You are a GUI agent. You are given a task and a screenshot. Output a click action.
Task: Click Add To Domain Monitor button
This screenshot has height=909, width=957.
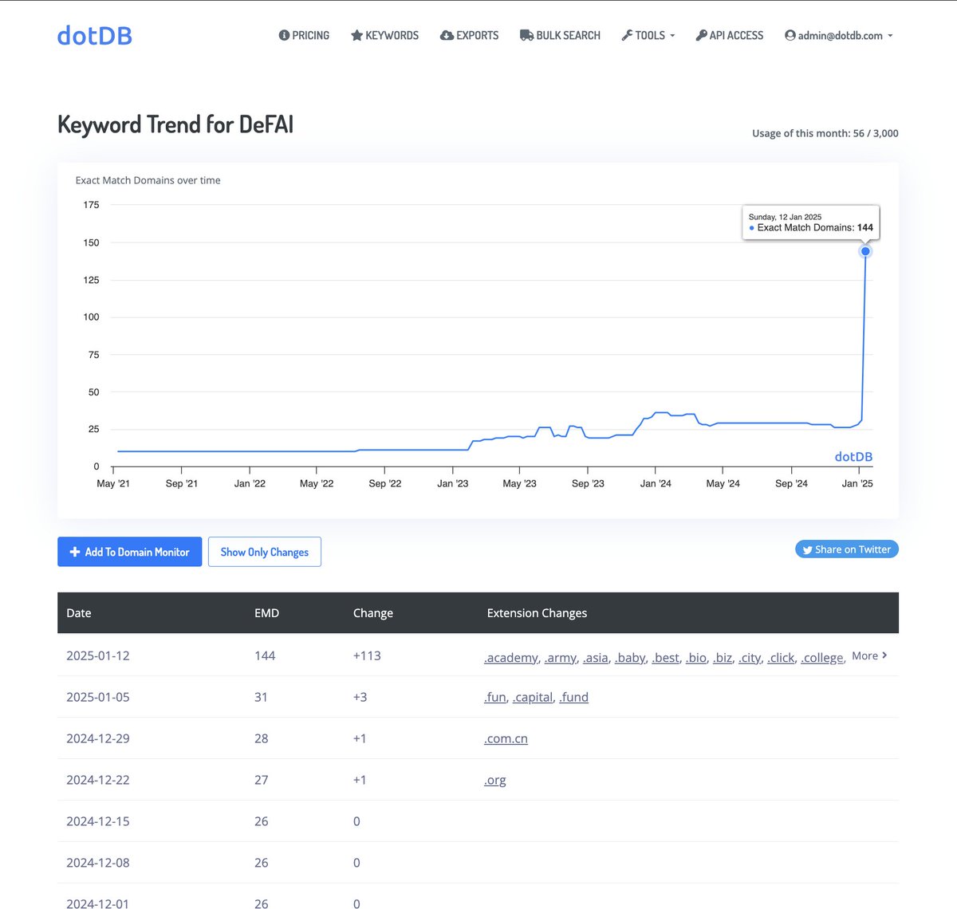(x=129, y=552)
